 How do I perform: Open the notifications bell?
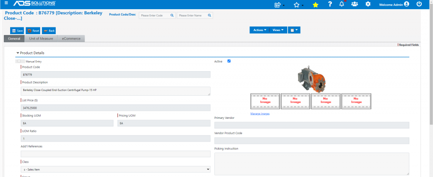click(342, 4)
